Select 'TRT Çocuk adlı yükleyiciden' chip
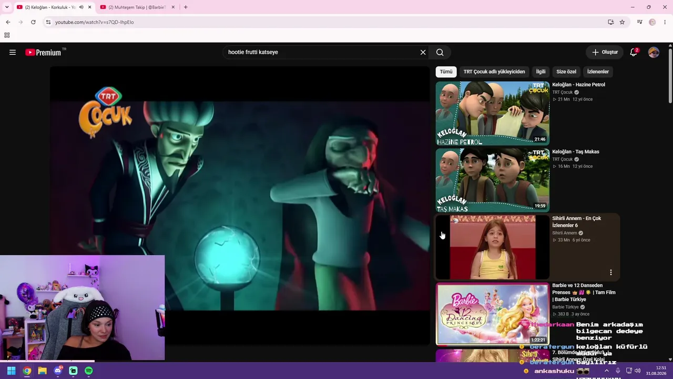Screen dimensions: 673x379 point(494,72)
